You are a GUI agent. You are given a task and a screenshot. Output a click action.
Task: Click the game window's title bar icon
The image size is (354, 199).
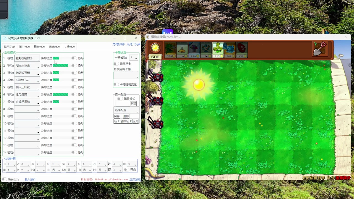pyautogui.click(x=148, y=37)
